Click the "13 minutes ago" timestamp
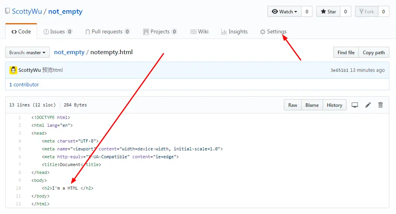Viewport: 396px width, 214px height. click(367, 70)
